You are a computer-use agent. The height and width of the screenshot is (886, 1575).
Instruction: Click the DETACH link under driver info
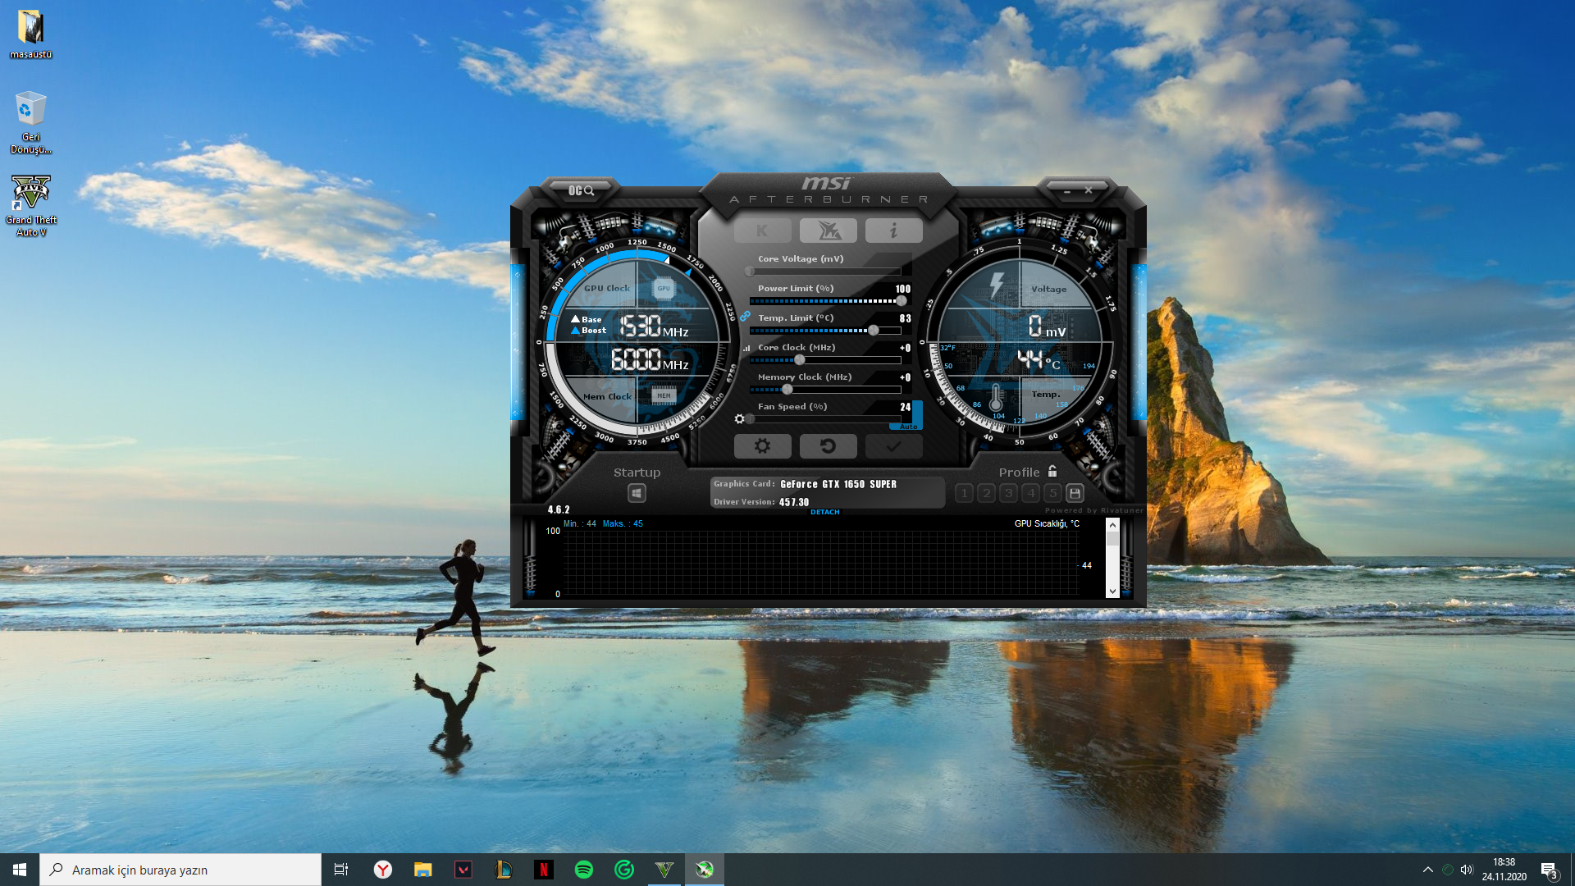pyautogui.click(x=825, y=512)
